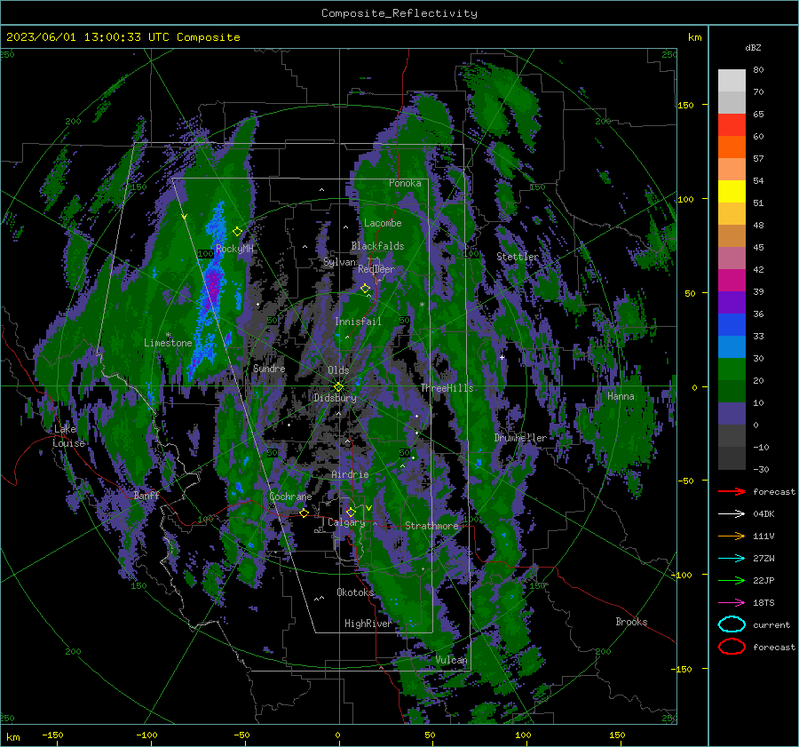Click the 150 tick on the right axis
Image resolution: width=799 pixels, height=747 pixels.
coord(684,105)
